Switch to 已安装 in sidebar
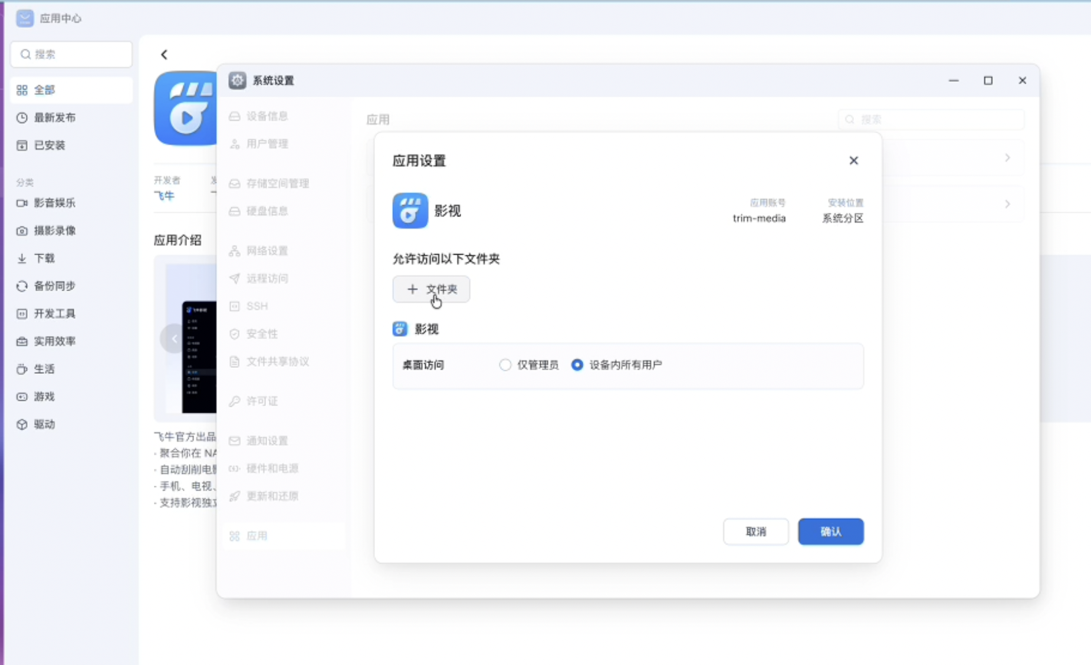1091x665 pixels. (50, 145)
